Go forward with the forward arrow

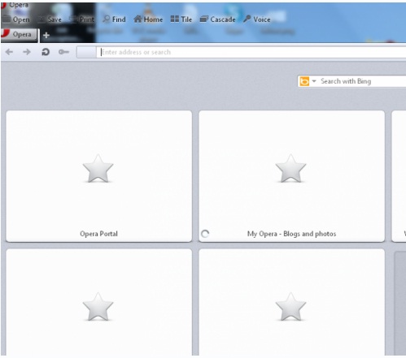pos(27,52)
